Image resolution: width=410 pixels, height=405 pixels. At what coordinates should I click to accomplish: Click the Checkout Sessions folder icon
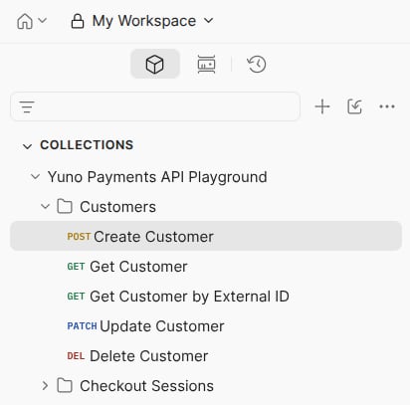[65, 385]
